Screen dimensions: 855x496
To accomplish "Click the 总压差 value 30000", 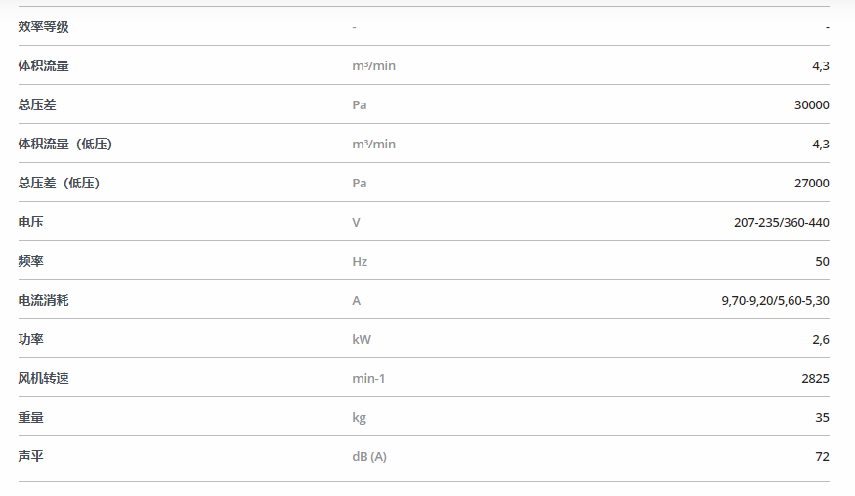I will point(811,104).
